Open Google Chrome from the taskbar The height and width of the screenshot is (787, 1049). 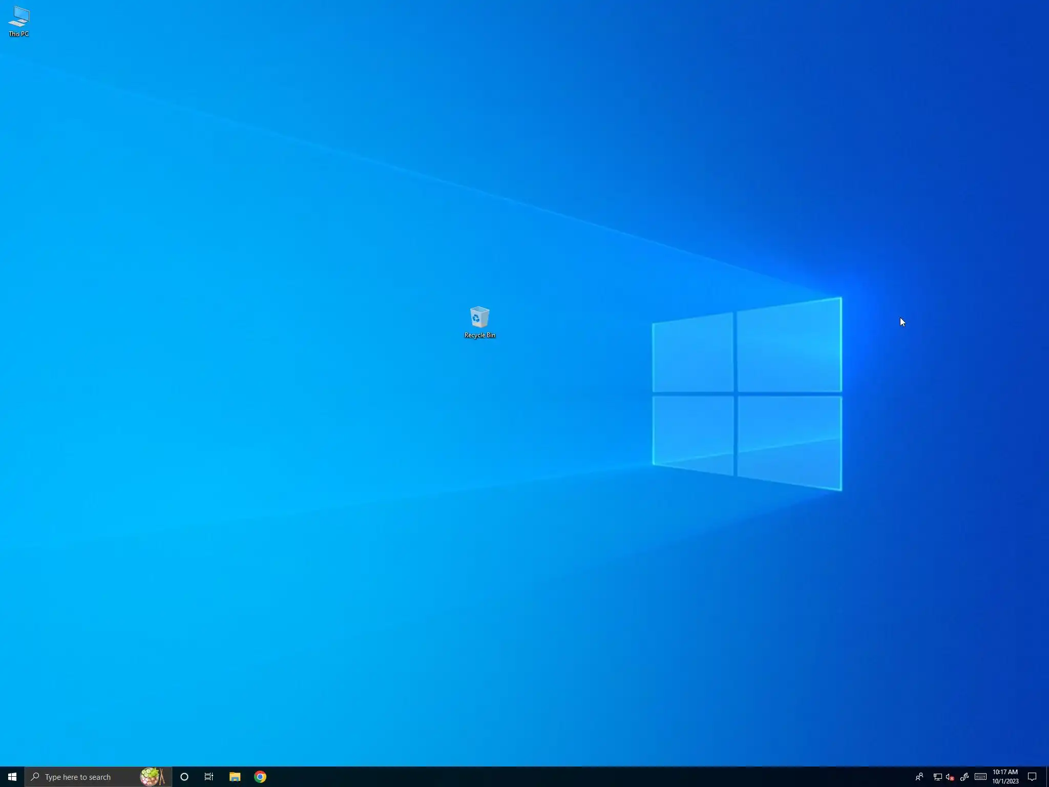click(260, 777)
